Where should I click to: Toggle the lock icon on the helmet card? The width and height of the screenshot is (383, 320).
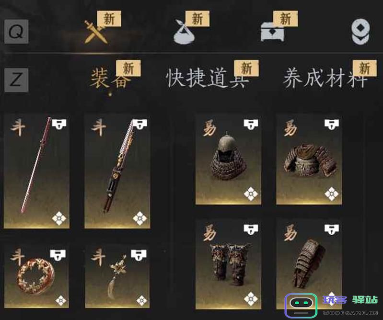(x=251, y=124)
